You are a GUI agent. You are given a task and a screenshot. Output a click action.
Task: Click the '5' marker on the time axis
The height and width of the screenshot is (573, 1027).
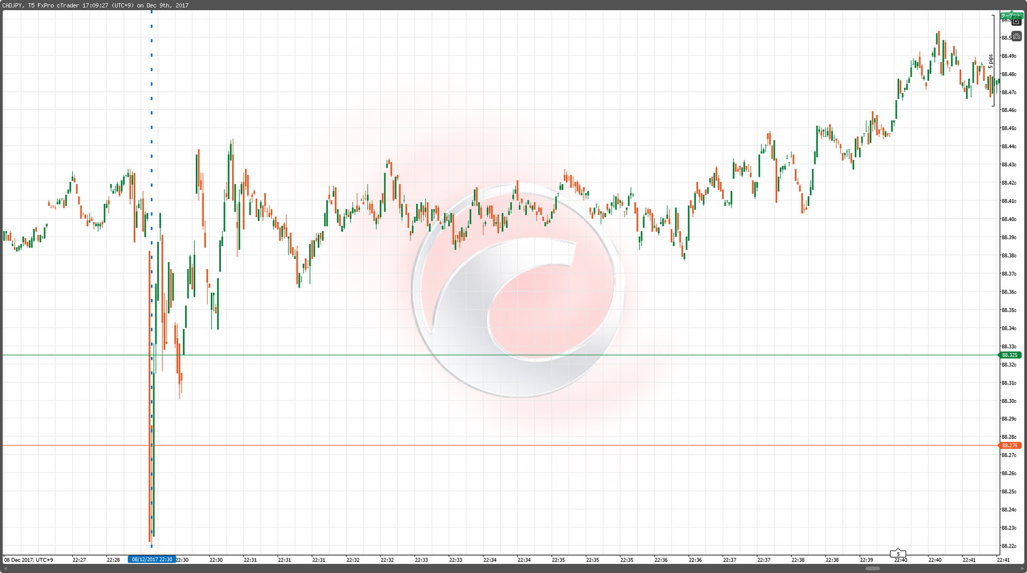[x=898, y=554]
